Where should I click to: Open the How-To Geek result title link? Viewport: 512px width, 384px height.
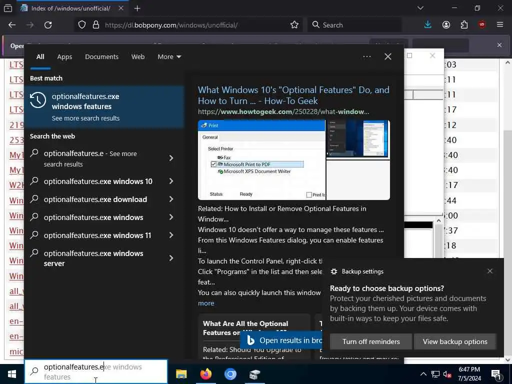click(293, 95)
